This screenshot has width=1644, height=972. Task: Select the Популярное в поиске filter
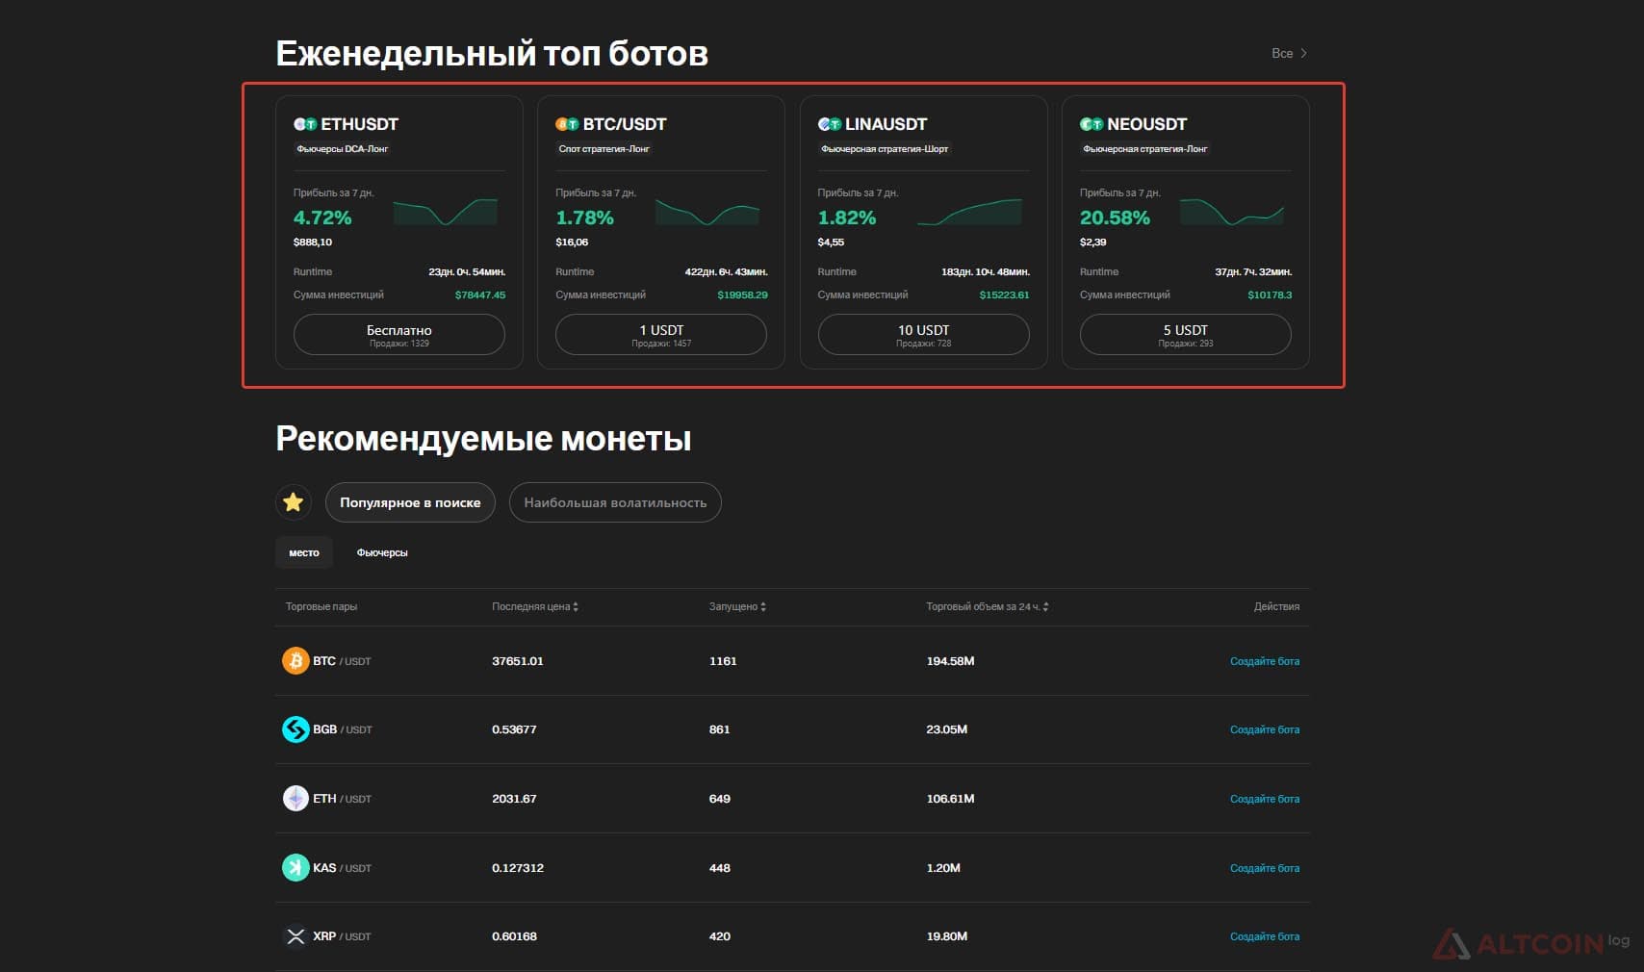click(410, 502)
